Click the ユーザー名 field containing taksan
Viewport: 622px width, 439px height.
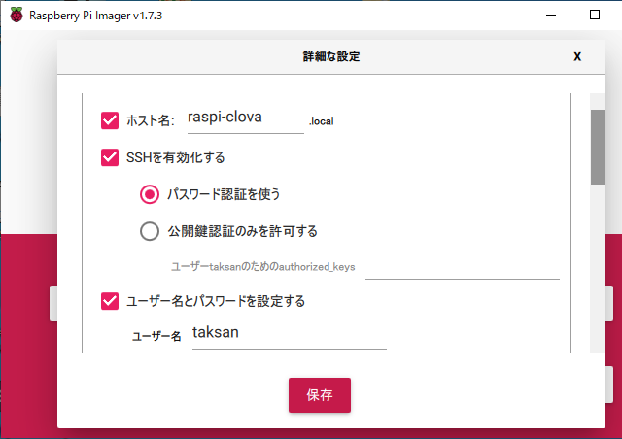[290, 334]
